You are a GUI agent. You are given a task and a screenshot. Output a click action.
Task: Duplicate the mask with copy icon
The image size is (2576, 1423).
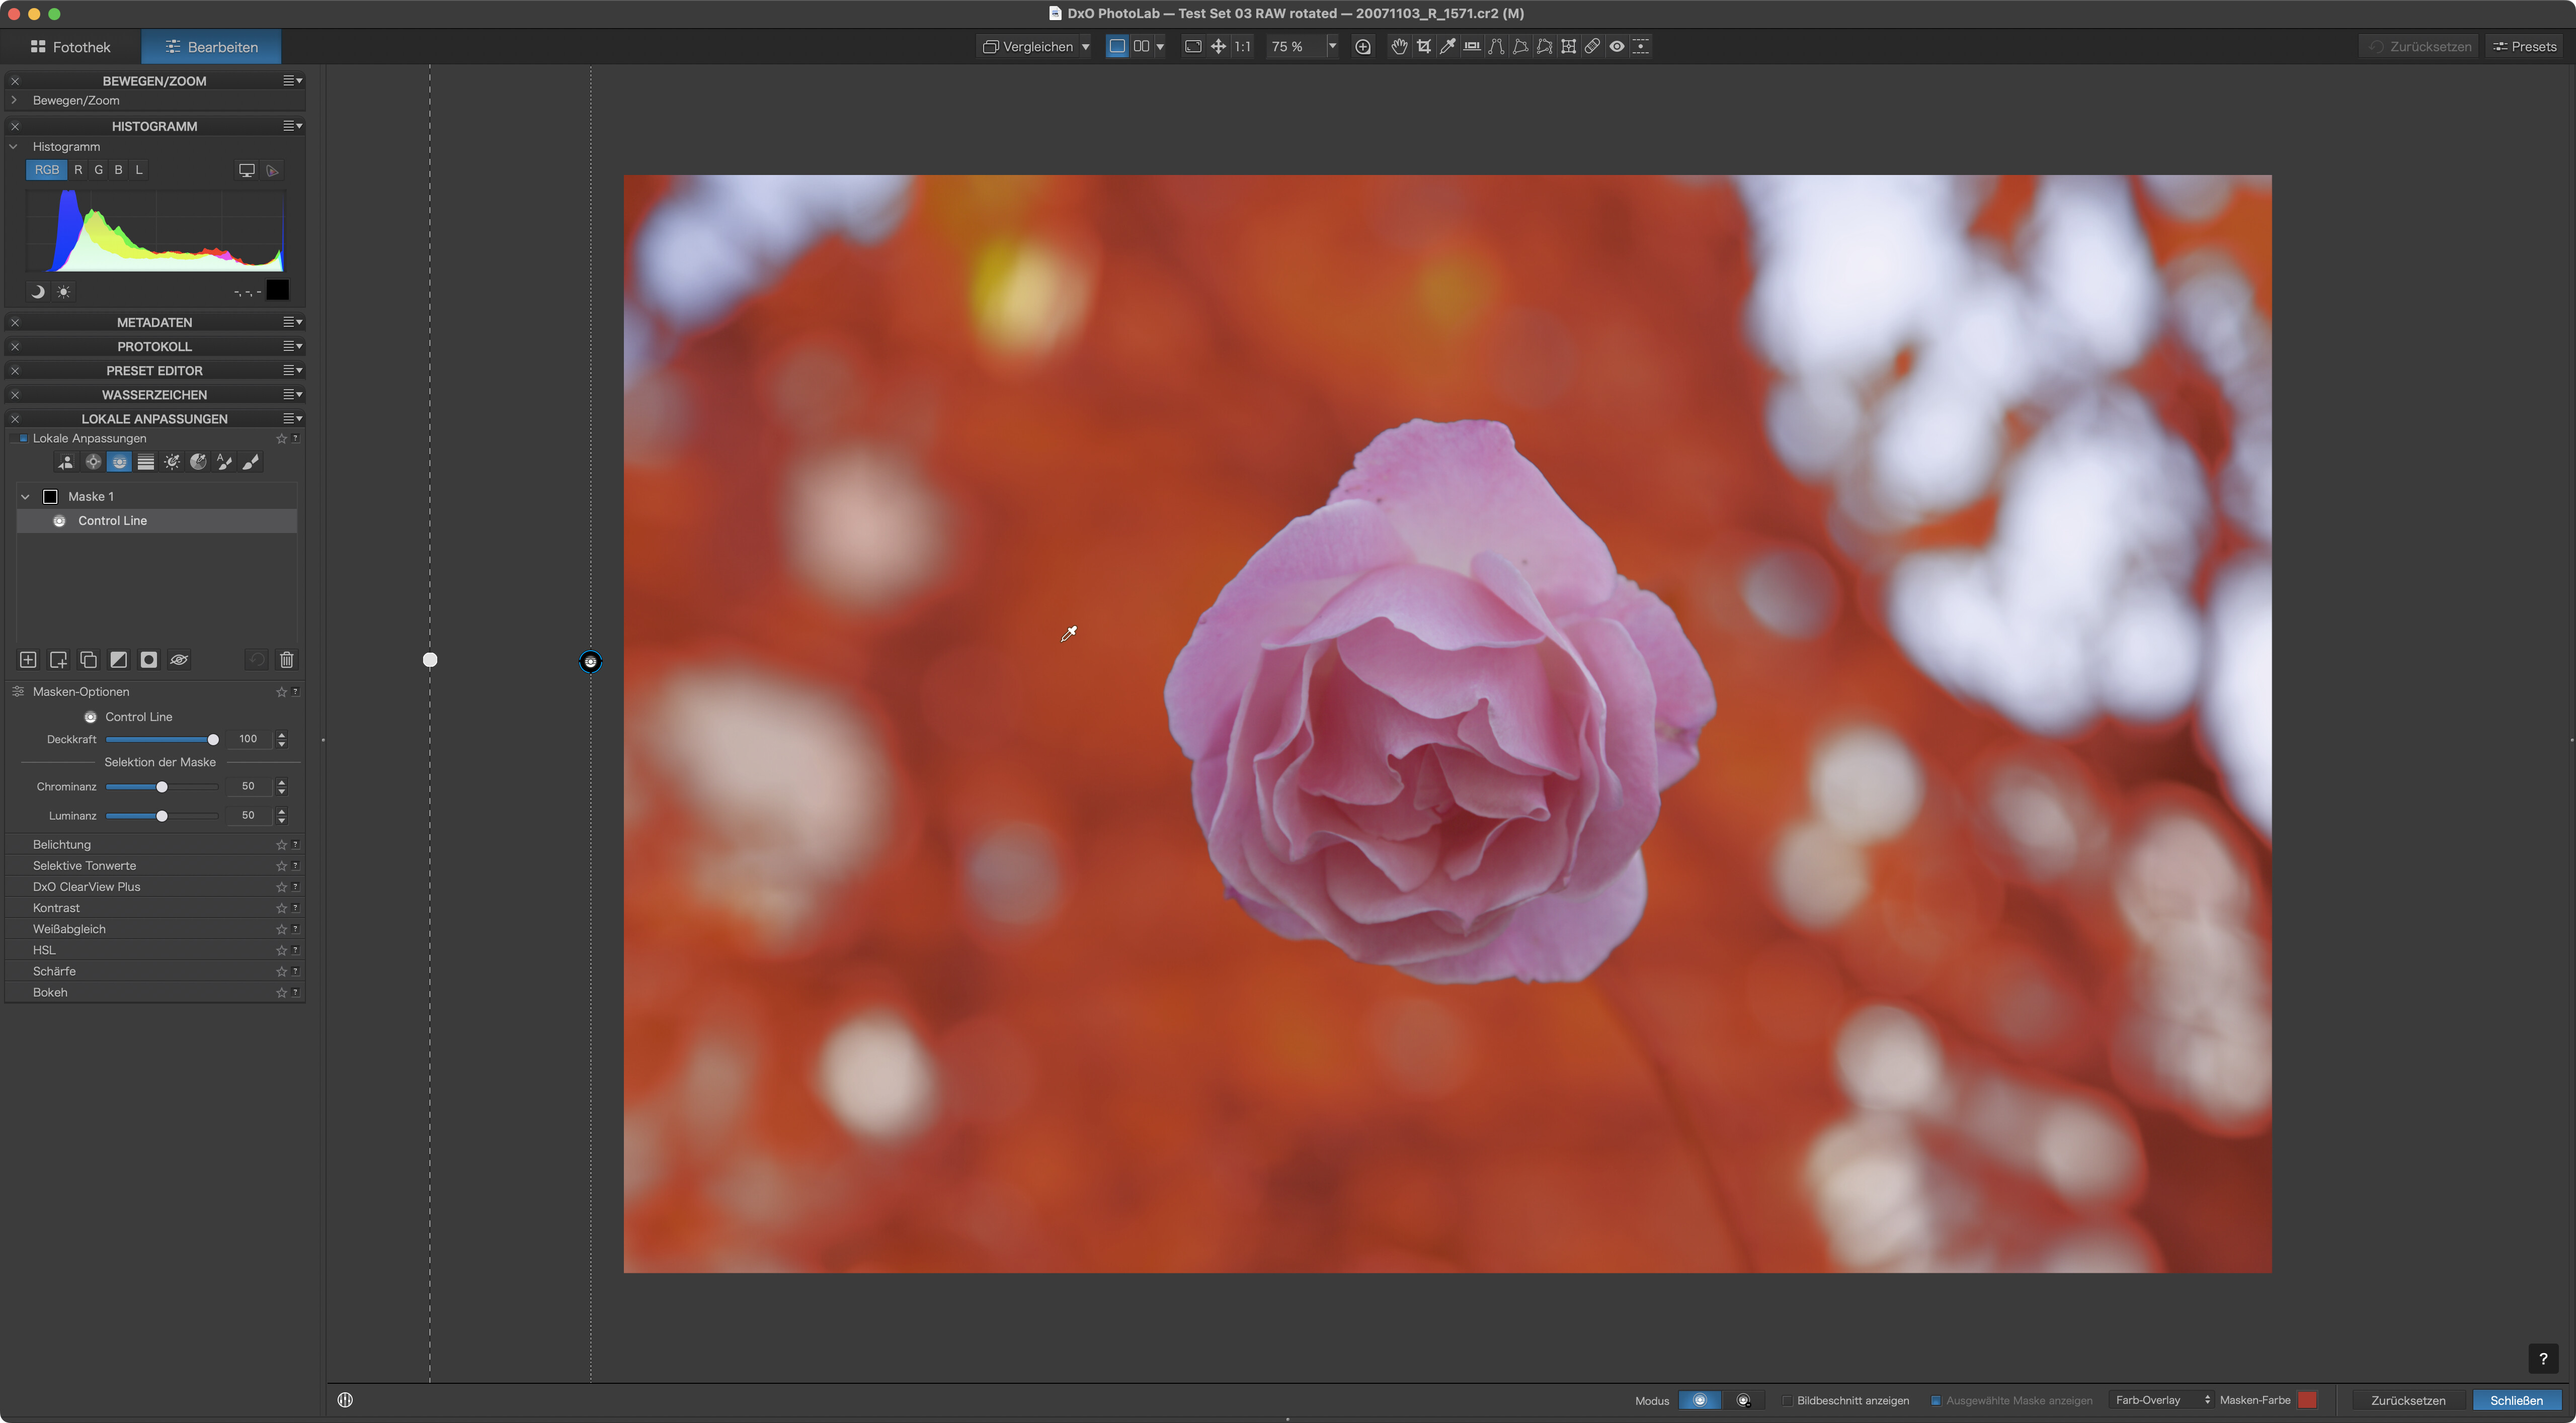tap(88, 660)
